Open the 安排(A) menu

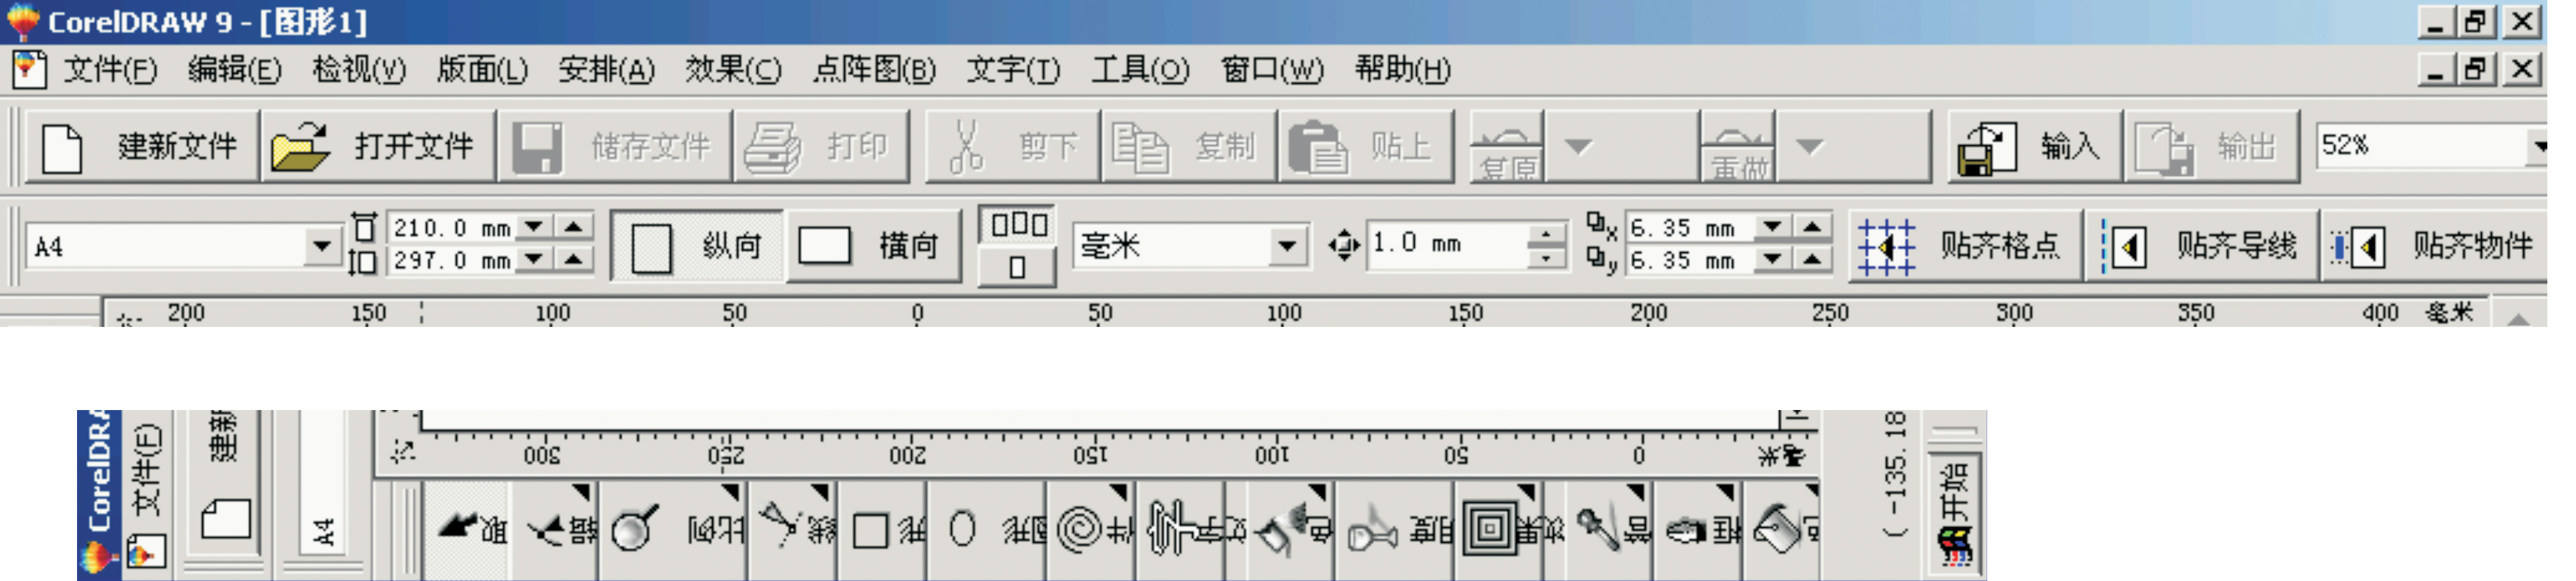[606, 70]
